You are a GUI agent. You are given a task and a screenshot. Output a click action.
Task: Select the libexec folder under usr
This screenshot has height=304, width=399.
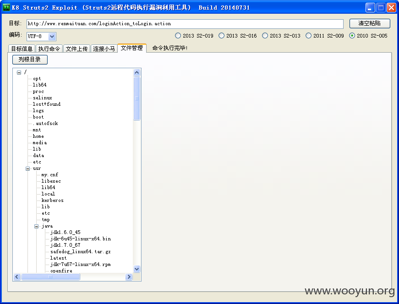(x=51, y=181)
